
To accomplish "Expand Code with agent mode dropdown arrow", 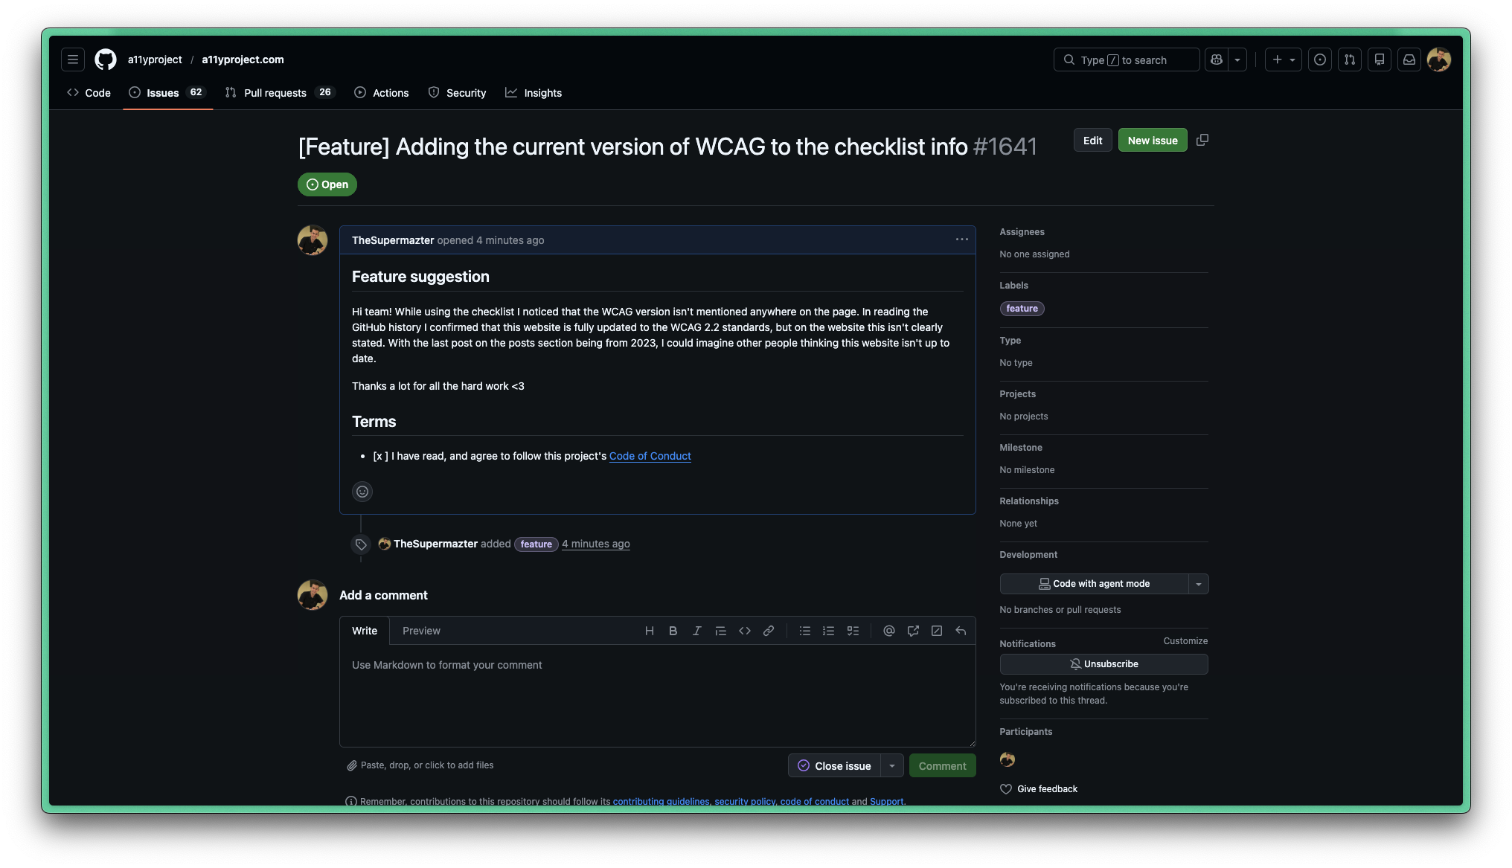I will [1199, 584].
